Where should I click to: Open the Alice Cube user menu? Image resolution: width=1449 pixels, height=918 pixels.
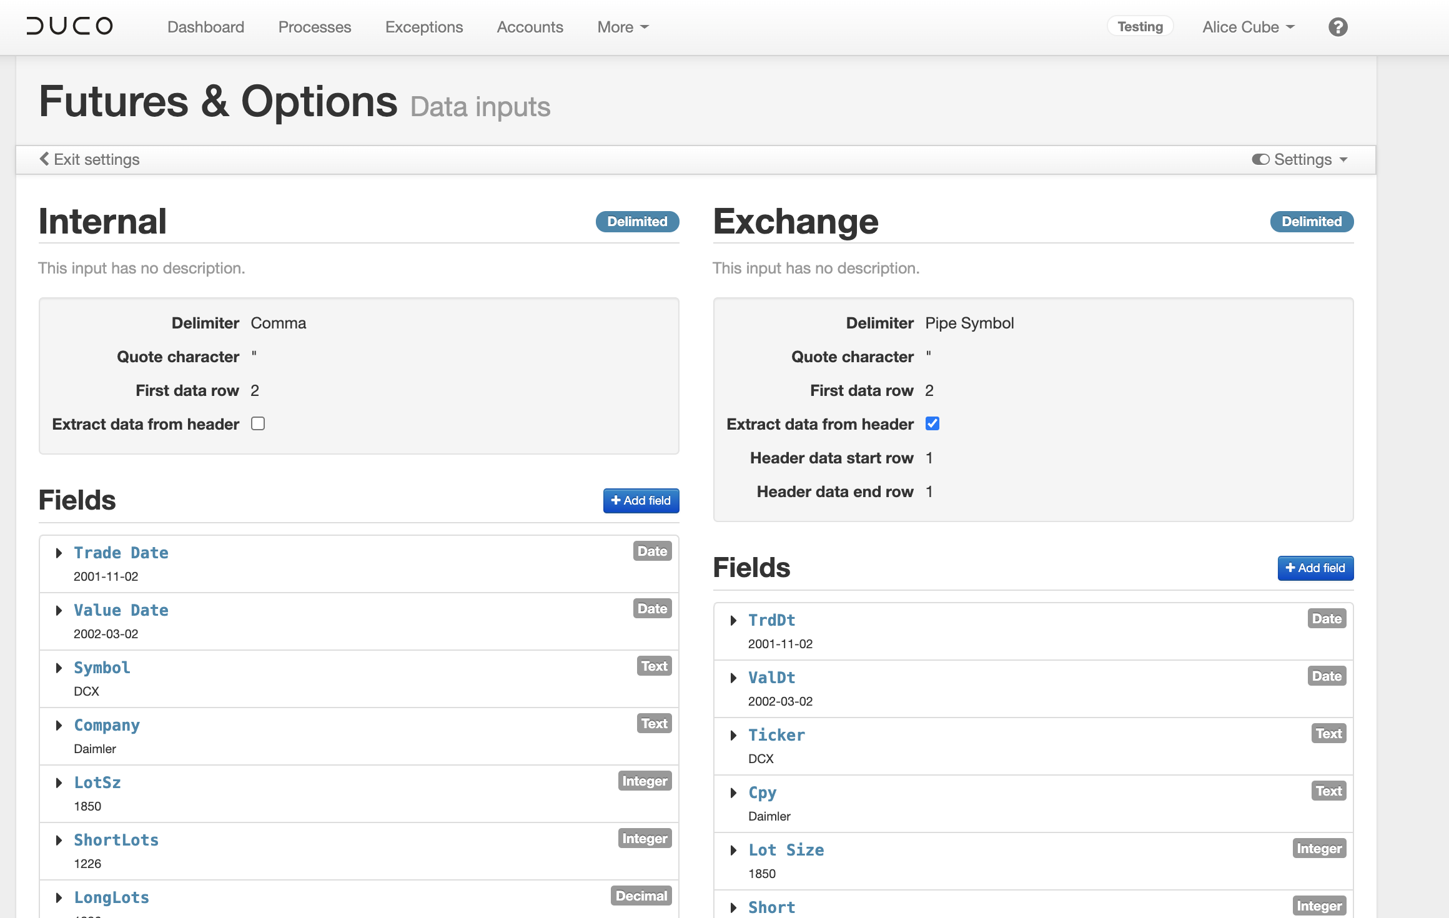click(1247, 27)
